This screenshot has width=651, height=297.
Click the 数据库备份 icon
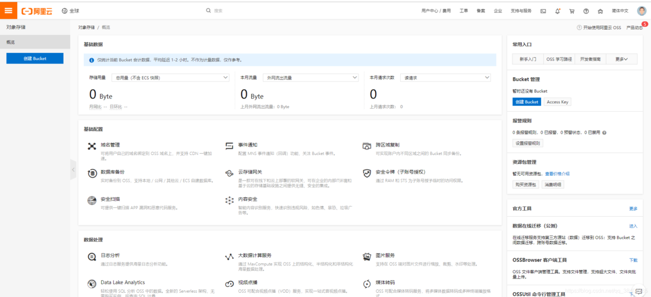coord(92,173)
